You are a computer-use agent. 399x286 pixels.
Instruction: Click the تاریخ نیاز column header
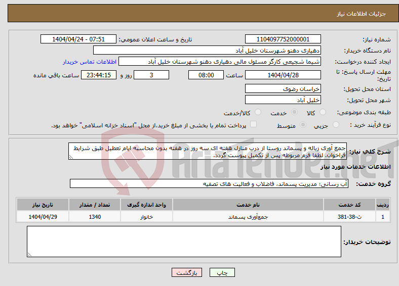(43, 205)
